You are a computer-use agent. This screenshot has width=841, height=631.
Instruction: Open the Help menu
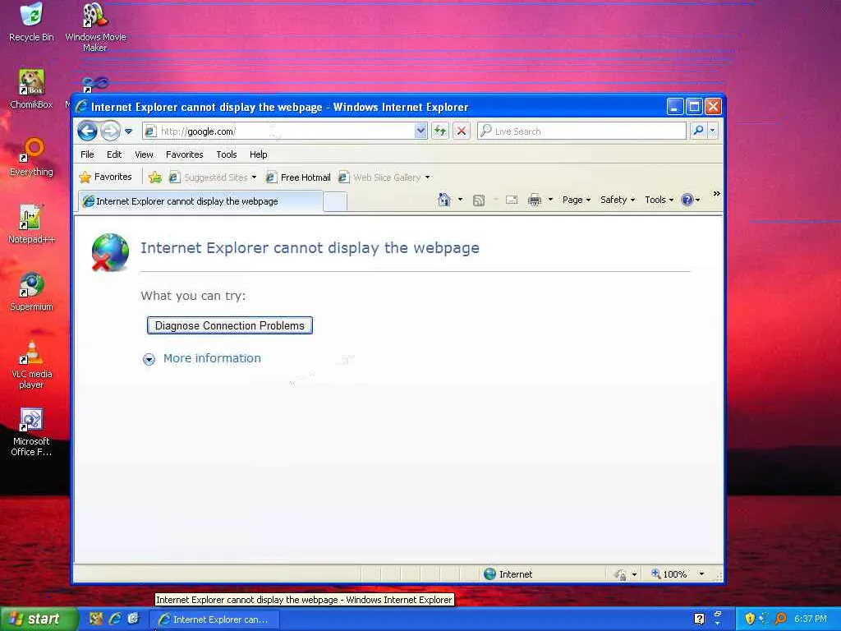click(x=258, y=154)
